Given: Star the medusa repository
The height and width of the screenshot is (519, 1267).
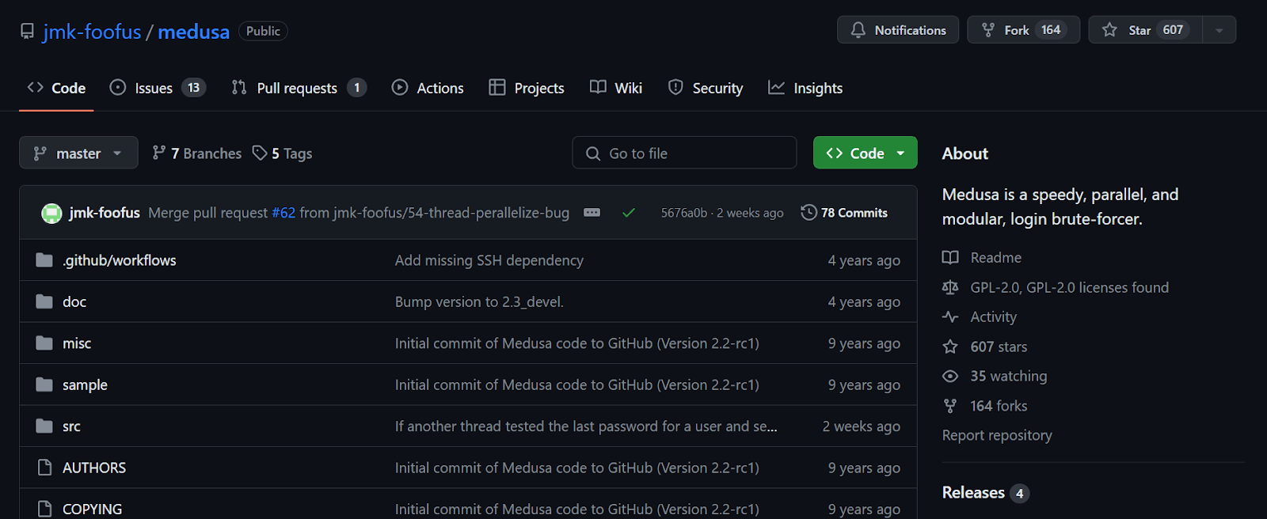Looking at the screenshot, I should click(x=1145, y=30).
